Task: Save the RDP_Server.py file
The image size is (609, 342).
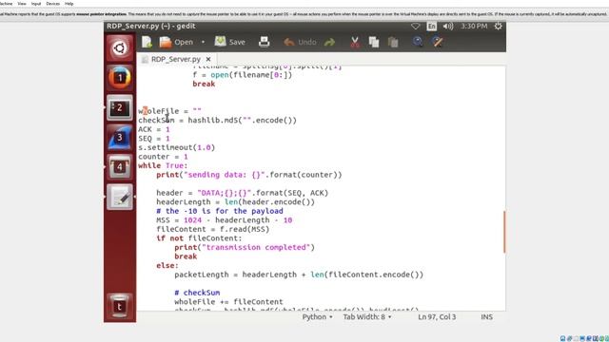Action: (230, 42)
